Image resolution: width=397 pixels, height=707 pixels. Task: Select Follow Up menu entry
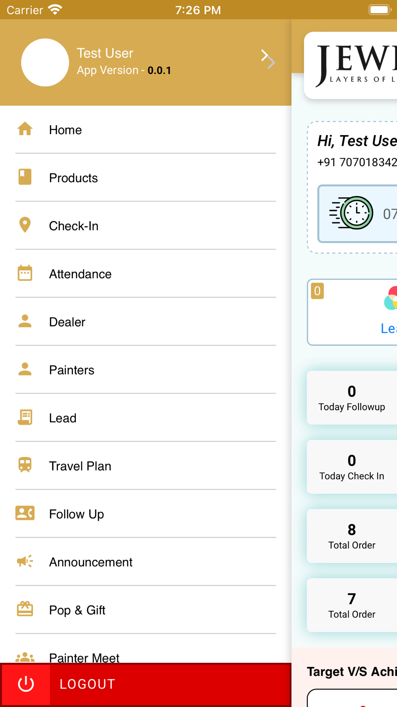(x=146, y=514)
